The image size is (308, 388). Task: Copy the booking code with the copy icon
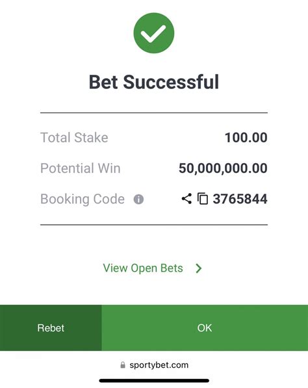coord(203,199)
